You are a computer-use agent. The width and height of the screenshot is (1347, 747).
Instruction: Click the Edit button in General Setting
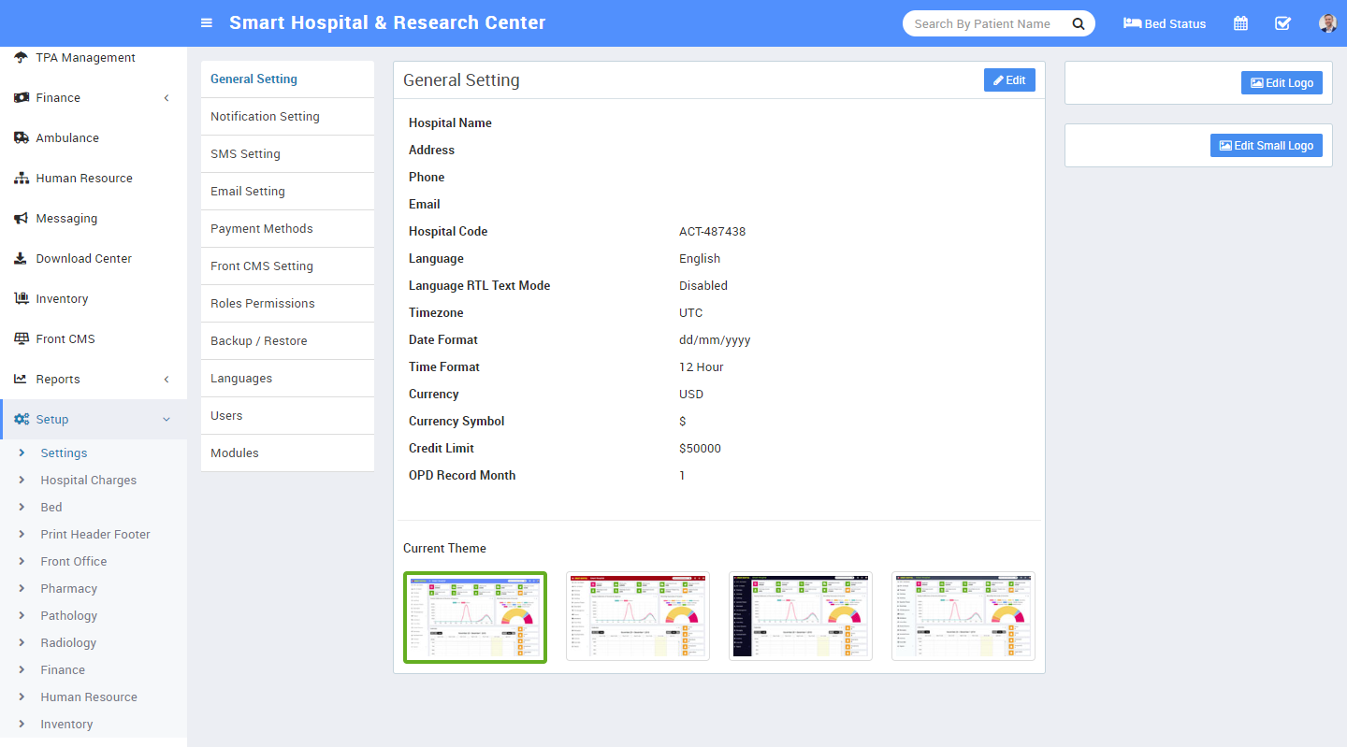1009,80
